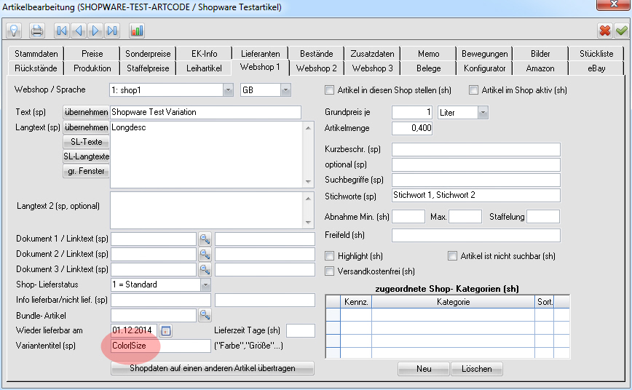Click Löschen button under categories table
This screenshot has width=632, height=390.
pos(477,369)
